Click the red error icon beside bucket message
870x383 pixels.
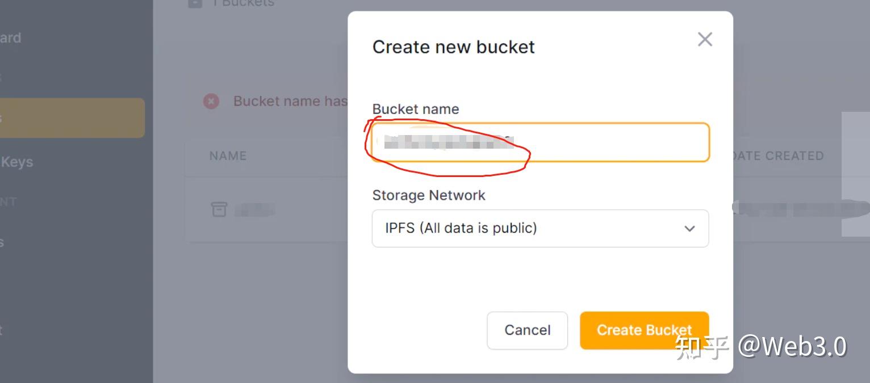point(211,102)
